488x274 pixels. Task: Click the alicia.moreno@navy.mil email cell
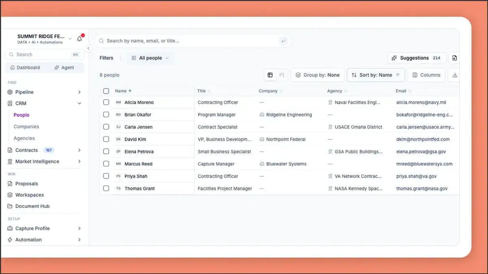coord(421,103)
